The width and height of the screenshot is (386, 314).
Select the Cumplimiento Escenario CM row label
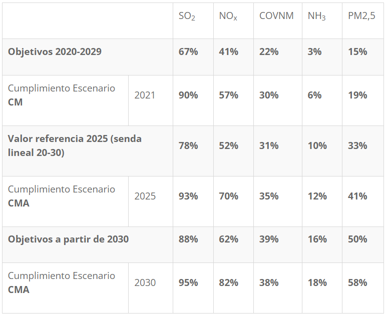tap(62, 95)
